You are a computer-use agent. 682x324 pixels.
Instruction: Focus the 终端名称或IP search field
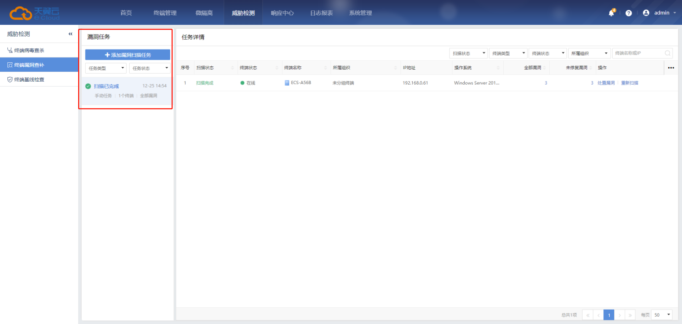(637, 53)
